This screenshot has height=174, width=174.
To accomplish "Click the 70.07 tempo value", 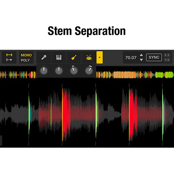I will [x=131, y=58].
